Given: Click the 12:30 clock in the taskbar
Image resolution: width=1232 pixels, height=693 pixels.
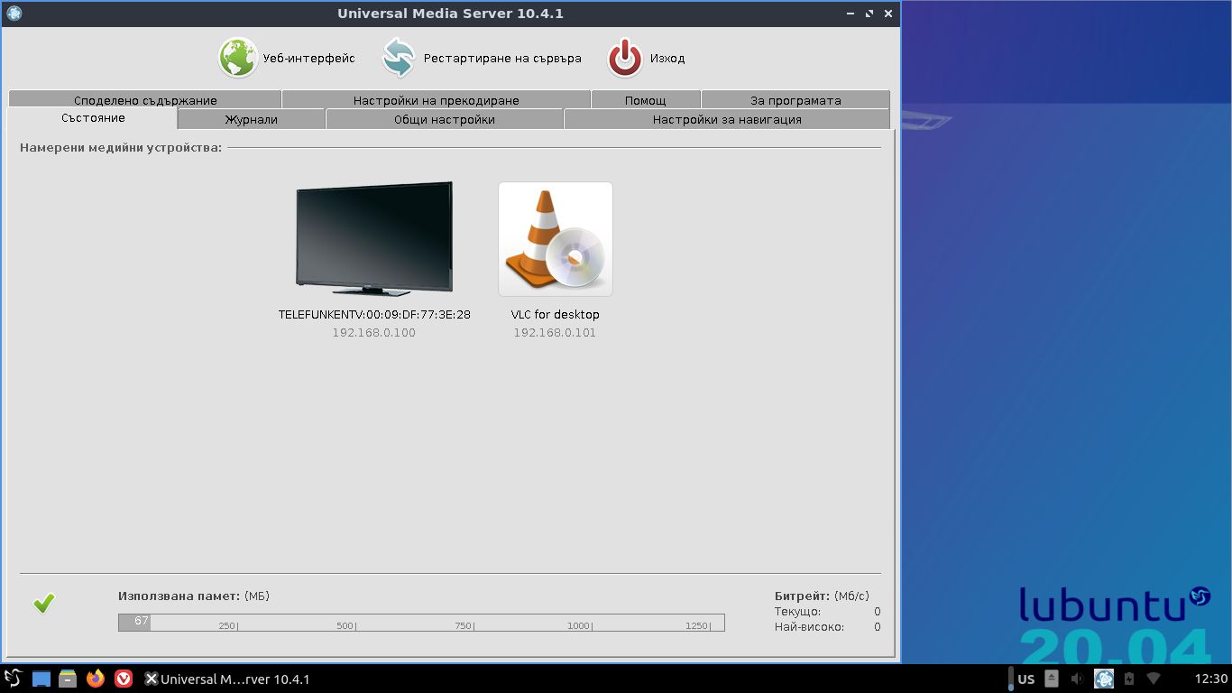Looking at the screenshot, I should 1211,679.
